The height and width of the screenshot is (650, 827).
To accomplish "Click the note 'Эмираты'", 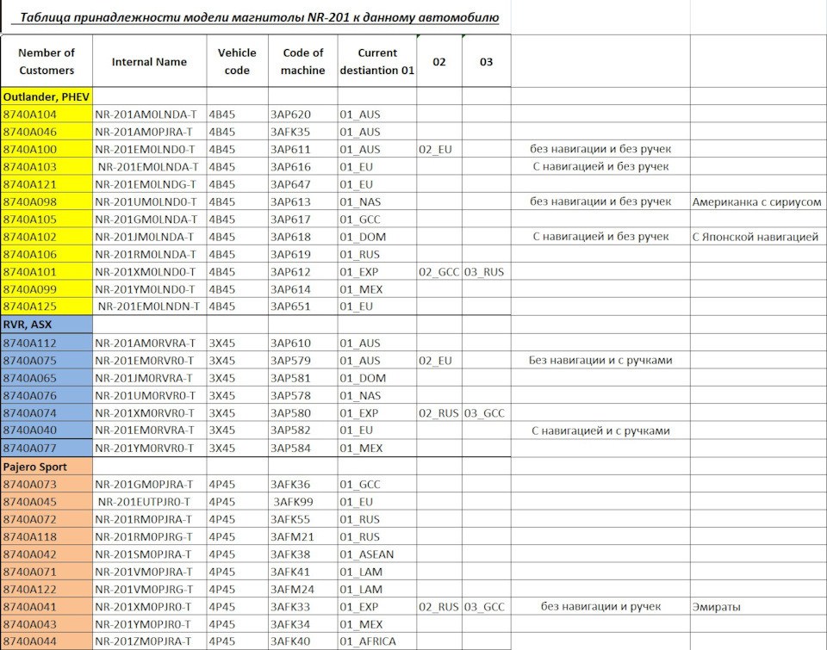I will (x=716, y=606).
